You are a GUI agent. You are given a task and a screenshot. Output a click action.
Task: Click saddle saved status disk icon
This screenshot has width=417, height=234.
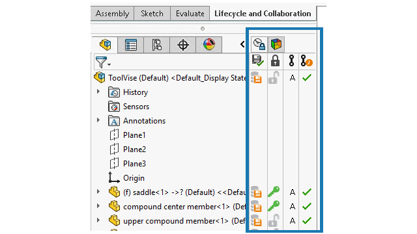pyautogui.click(x=257, y=192)
